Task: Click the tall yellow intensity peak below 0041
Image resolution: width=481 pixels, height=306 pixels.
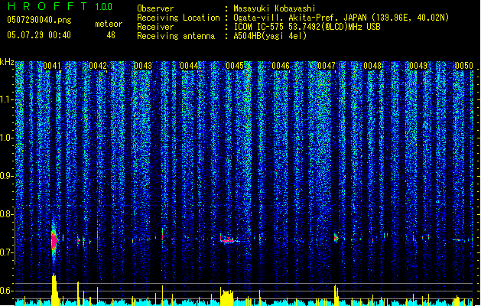Action: [x=54, y=289]
